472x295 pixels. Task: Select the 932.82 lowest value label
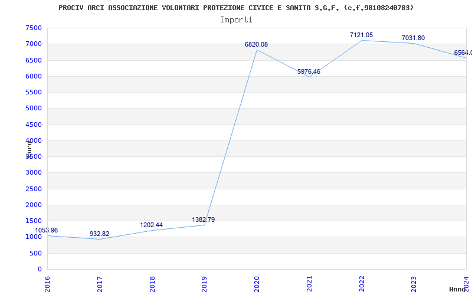coord(99,234)
